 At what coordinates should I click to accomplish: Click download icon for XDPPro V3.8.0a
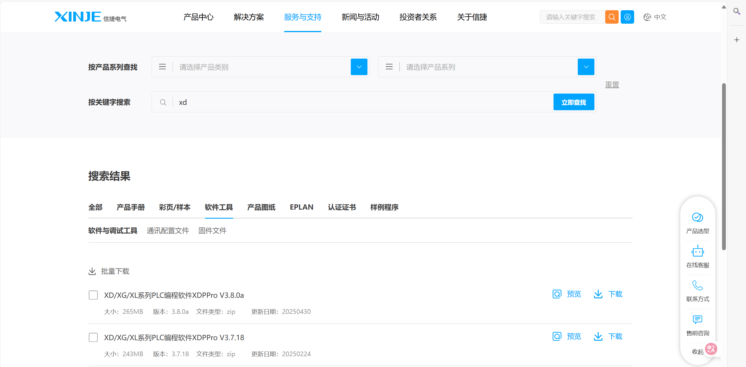point(598,294)
